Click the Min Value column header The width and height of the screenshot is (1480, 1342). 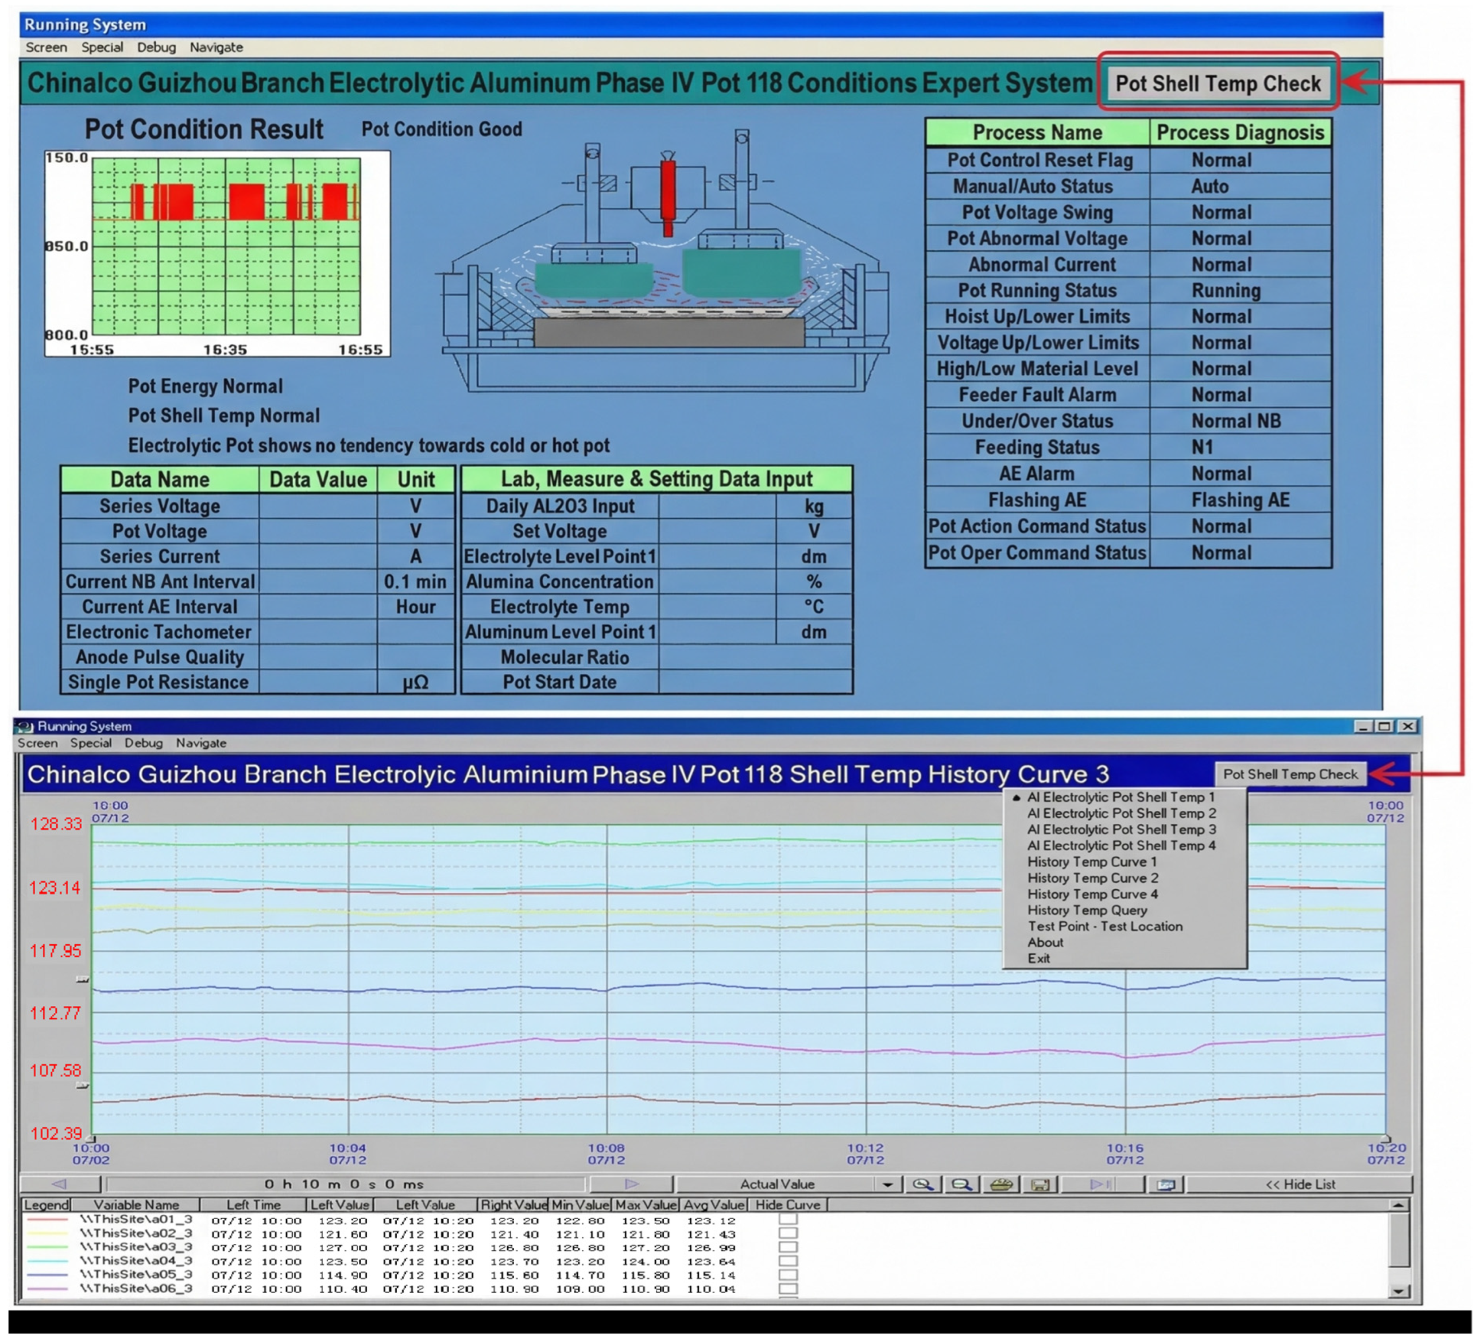pos(580,1205)
